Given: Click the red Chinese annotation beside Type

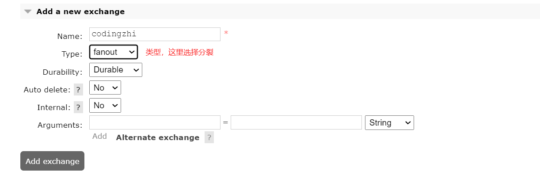Looking at the screenshot, I should [179, 52].
